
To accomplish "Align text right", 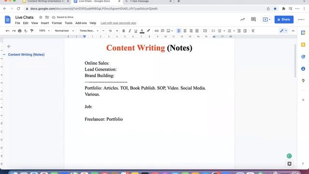I will [191, 31].
